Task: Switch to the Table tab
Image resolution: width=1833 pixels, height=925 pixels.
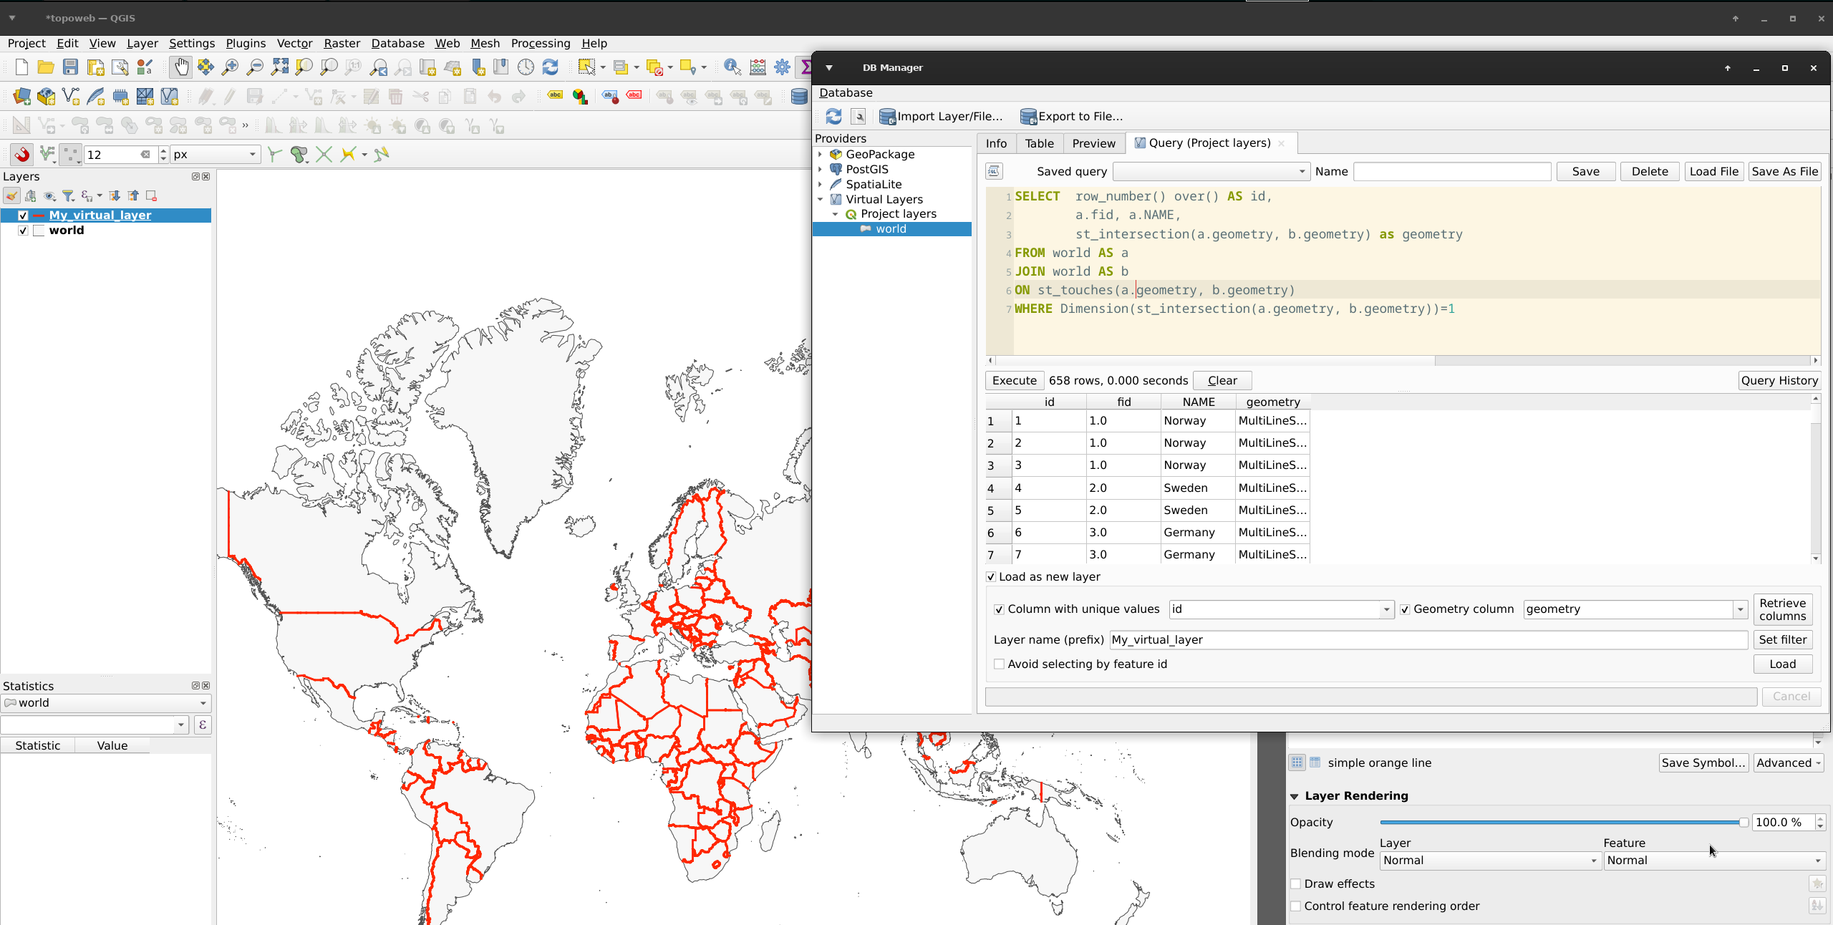Action: click(1039, 143)
